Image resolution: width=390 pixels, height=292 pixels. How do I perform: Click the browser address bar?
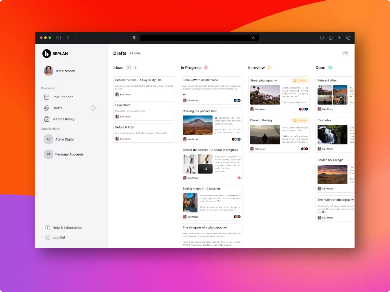(x=199, y=38)
